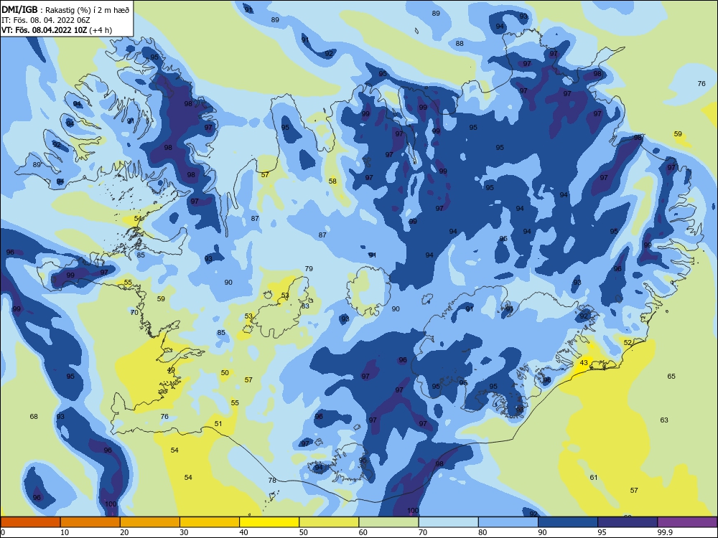Pick the pale yellow 50–60 legend swatch
Viewport: 718px width, 538px height.
pos(329,522)
